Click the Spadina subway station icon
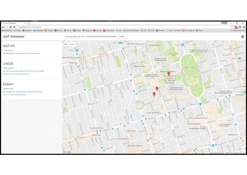The width and height of the screenshot is (247, 175). pos(120,43)
